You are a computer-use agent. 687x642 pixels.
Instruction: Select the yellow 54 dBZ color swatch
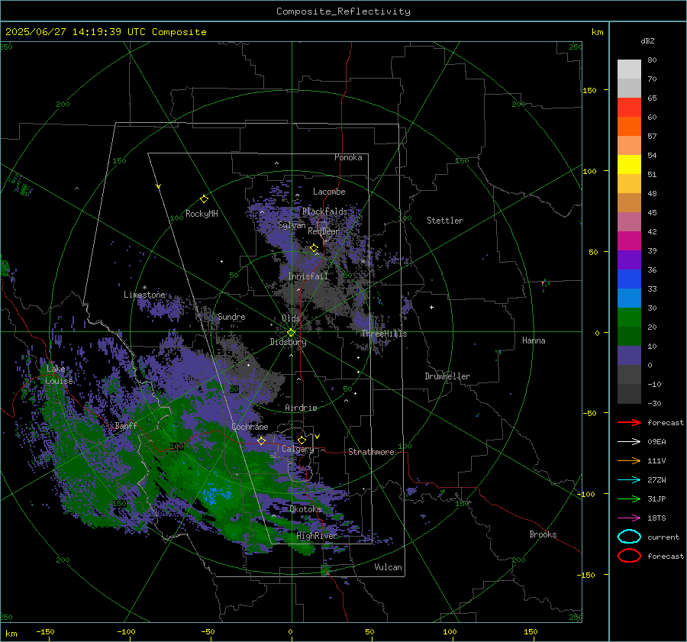pyautogui.click(x=629, y=164)
